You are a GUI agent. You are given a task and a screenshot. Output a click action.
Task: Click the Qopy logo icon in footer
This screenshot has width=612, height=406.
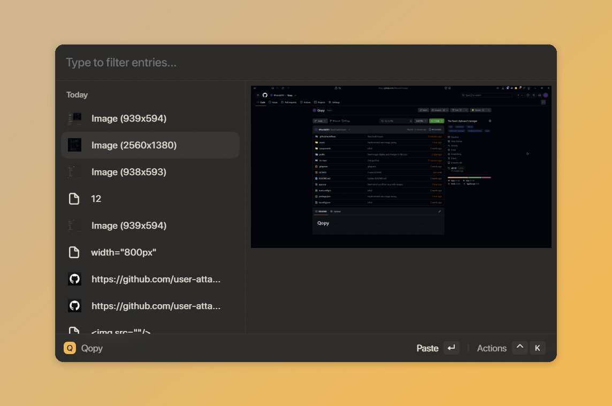coord(70,348)
